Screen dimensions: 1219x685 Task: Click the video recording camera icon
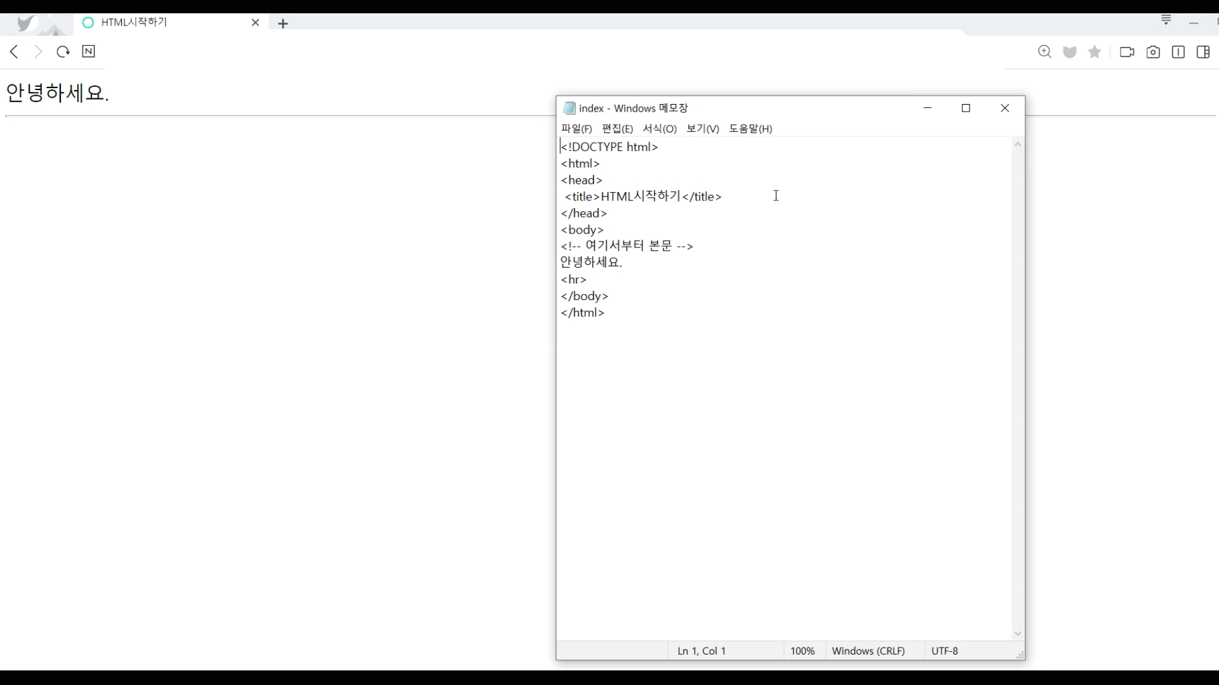click(1127, 52)
